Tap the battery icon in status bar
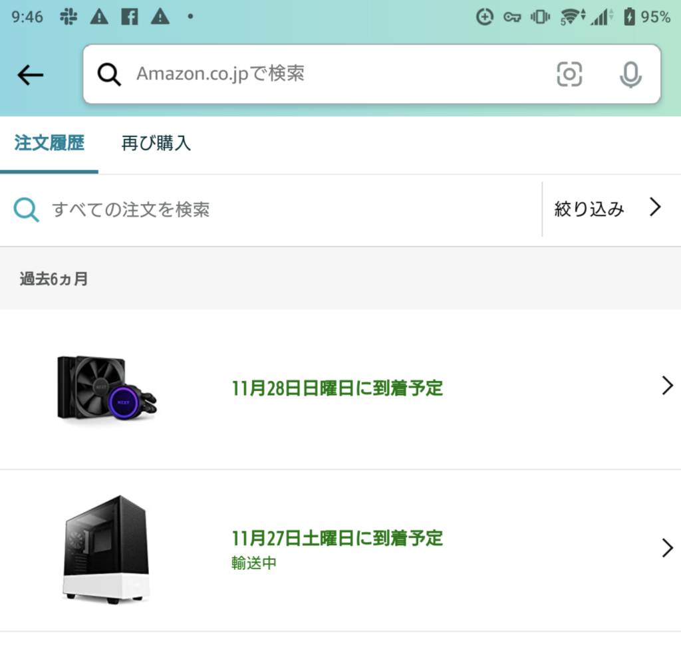Screen dimensions: 681x645 click(x=629, y=17)
